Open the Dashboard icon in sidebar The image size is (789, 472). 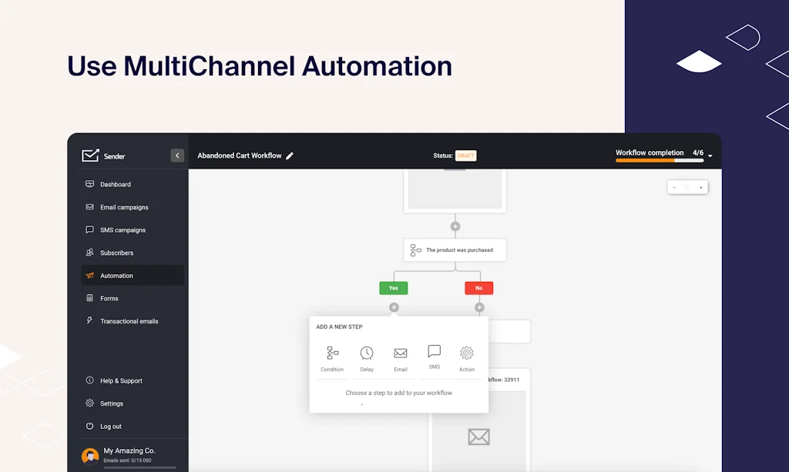tap(89, 184)
